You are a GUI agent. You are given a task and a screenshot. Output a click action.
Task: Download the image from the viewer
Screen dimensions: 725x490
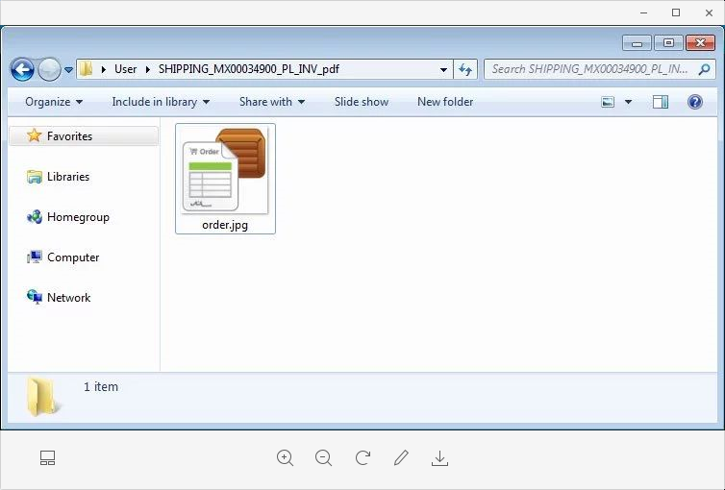coord(439,458)
